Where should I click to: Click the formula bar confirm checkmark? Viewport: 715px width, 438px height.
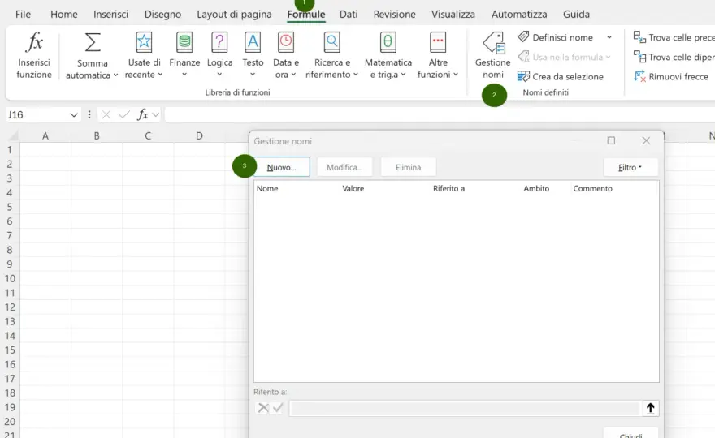pos(124,114)
